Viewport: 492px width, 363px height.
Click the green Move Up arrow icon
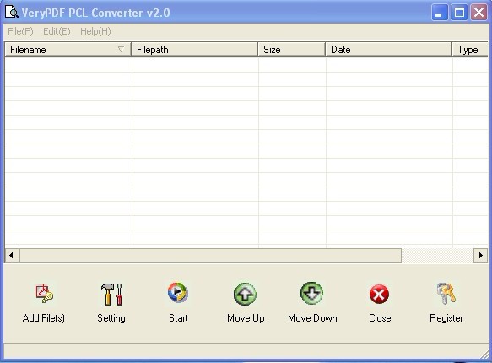pyautogui.click(x=245, y=294)
